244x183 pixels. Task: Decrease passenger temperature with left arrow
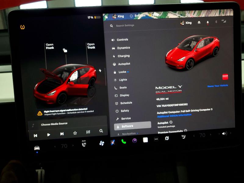point(194,136)
